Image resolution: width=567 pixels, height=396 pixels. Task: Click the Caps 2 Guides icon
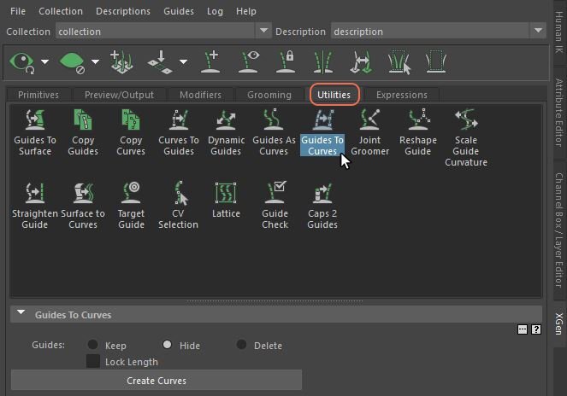(x=322, y=193)
